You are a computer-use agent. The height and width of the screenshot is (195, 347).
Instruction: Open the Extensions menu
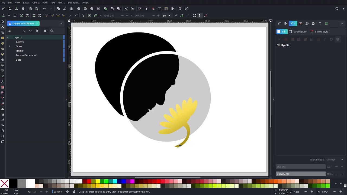pos(73,3)
